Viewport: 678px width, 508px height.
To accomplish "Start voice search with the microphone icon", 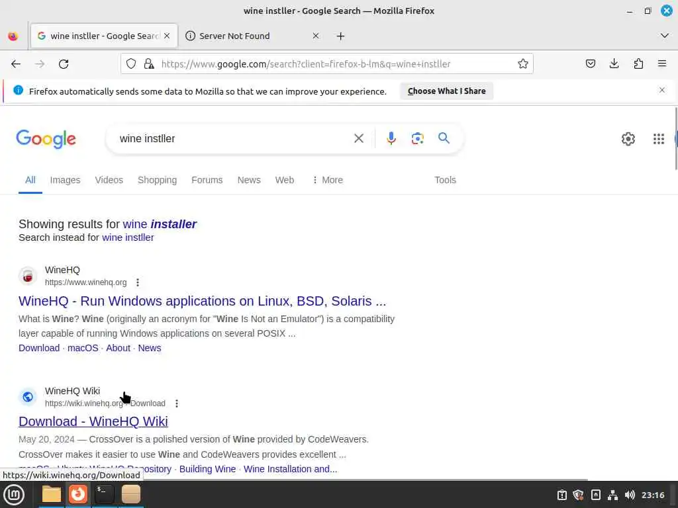I will [x=391, y=138].
